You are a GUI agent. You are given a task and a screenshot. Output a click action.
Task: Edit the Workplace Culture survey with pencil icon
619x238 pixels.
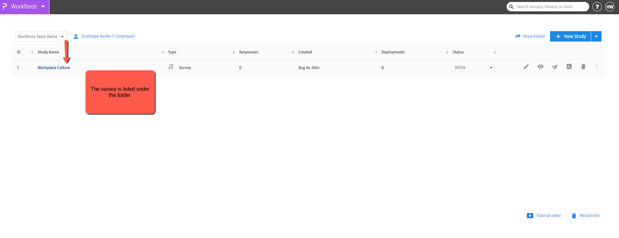(526, 66)
